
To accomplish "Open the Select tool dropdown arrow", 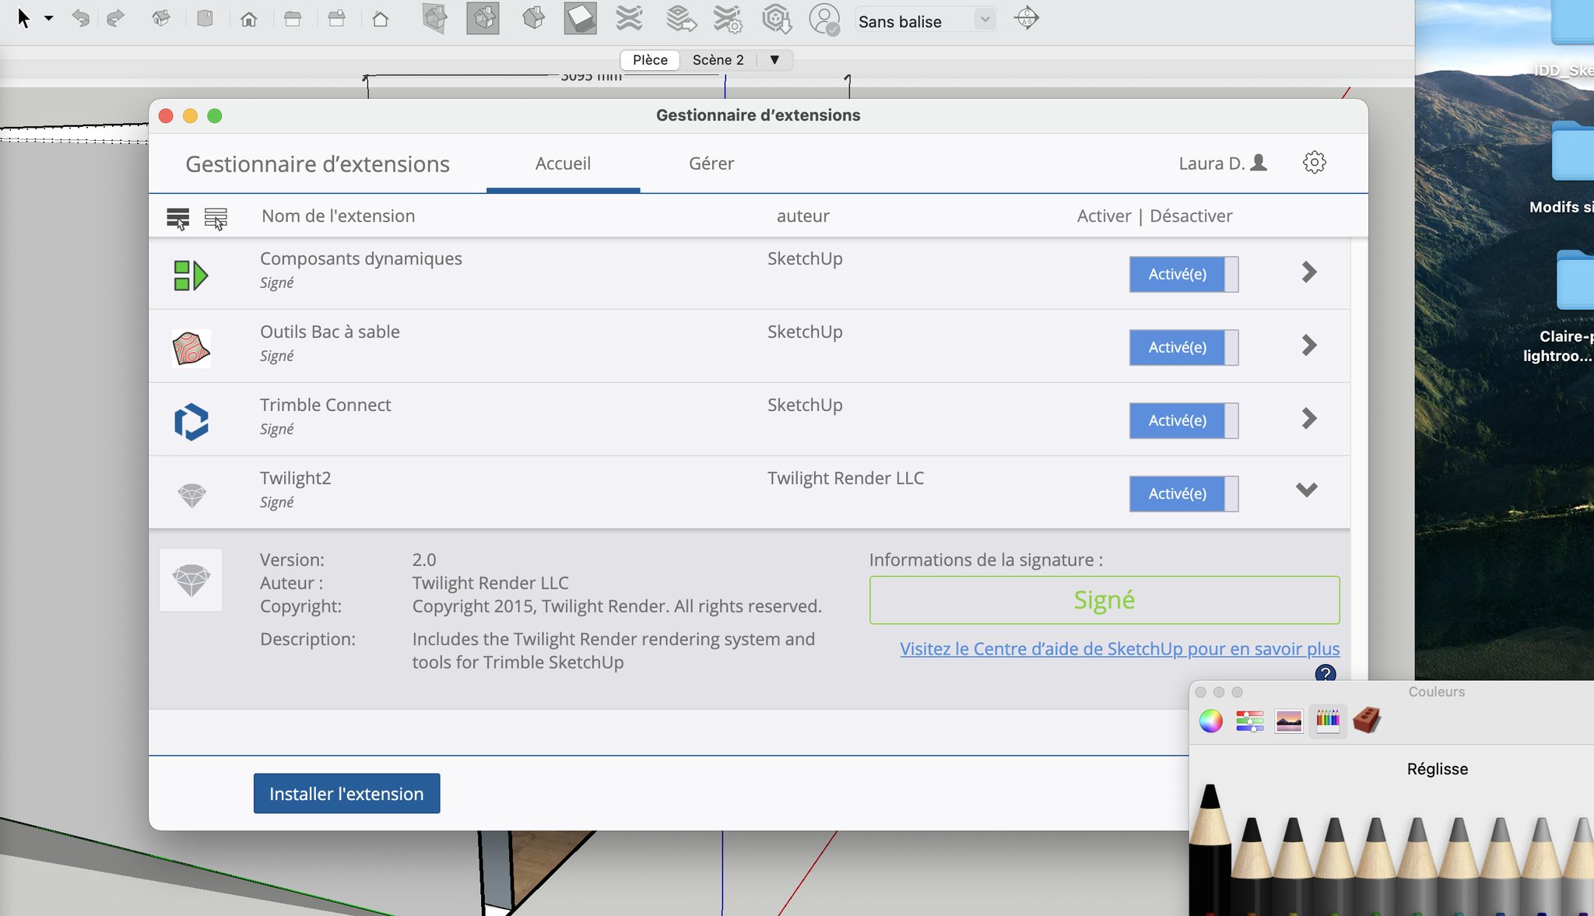I will coord(48,18).
